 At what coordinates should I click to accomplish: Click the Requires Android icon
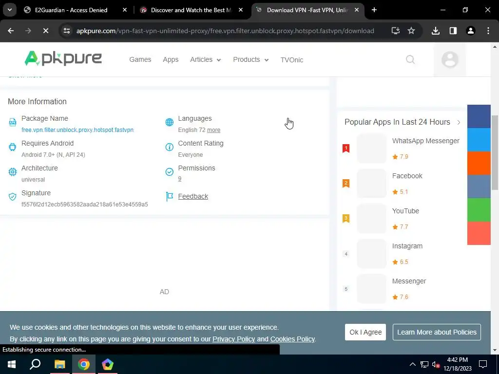click(12, 147)
